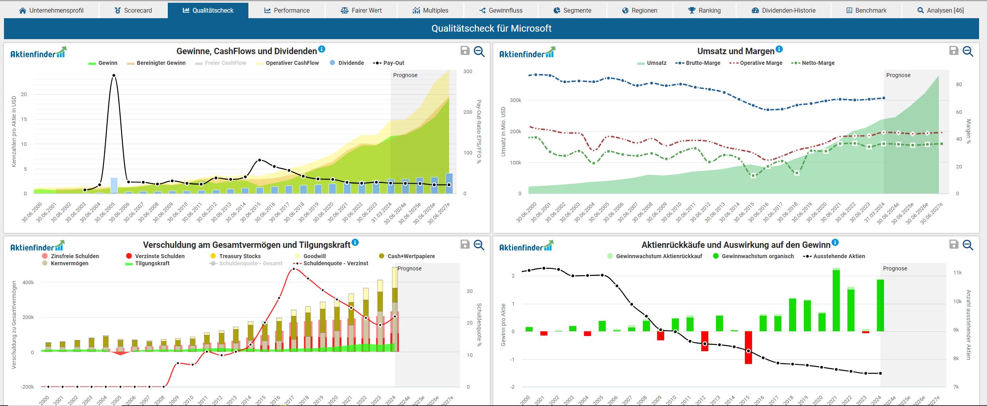Save the Gewinne, CashFlows und Dividenden chart
This screenshot has width=987, height=406.
(x=465, y=51)
